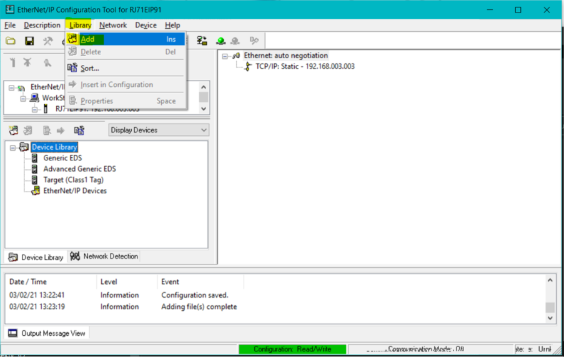Click the add device icon in library toolbar
The image size is (564, 357).
point(14,130)
